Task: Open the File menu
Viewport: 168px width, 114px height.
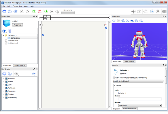Action: tap(4, 6)
